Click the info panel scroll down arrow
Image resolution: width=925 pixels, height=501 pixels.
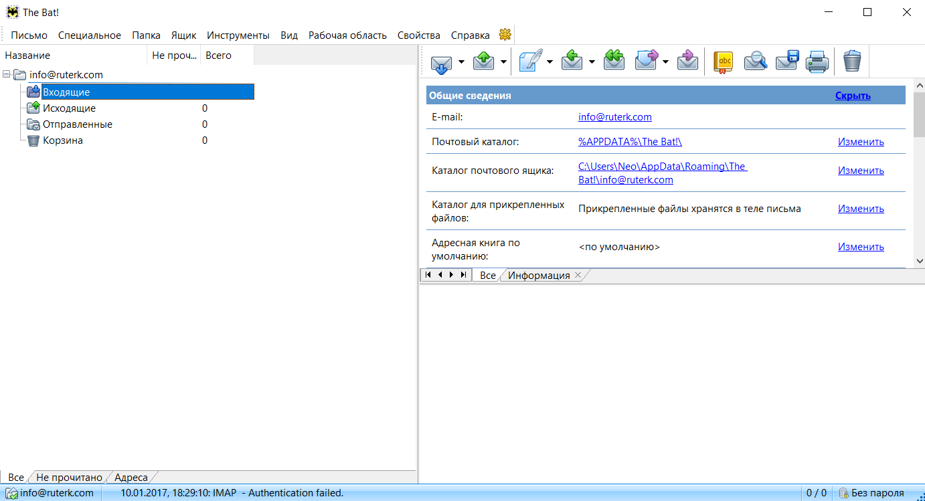coord(919,260)
